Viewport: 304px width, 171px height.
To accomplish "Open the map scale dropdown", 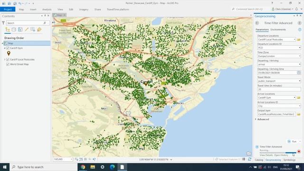I will click(71, 159).
